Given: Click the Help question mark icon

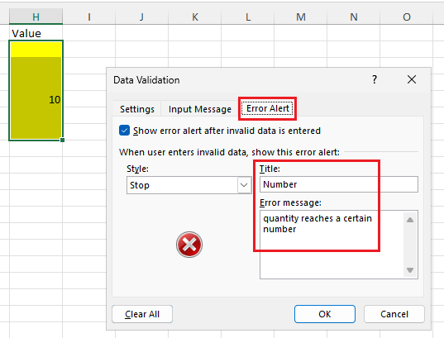Looking at the screenshot, I should [x=375, y=79].
